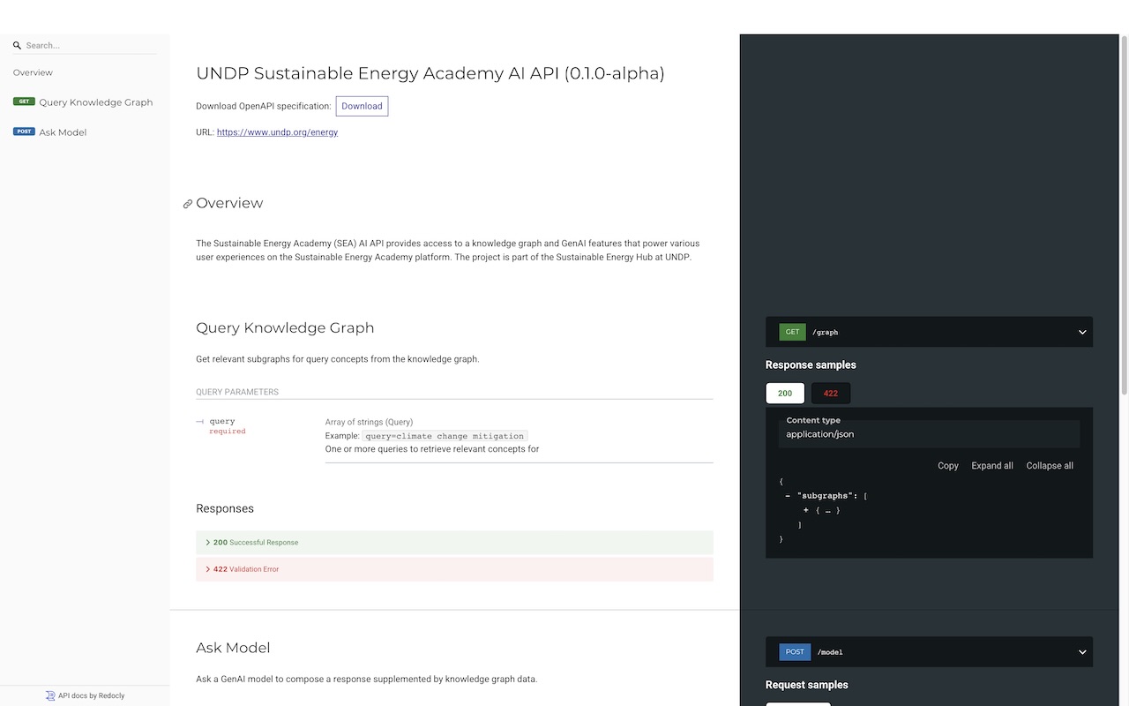Click the search magnifier icon

[x=17, y=45]
